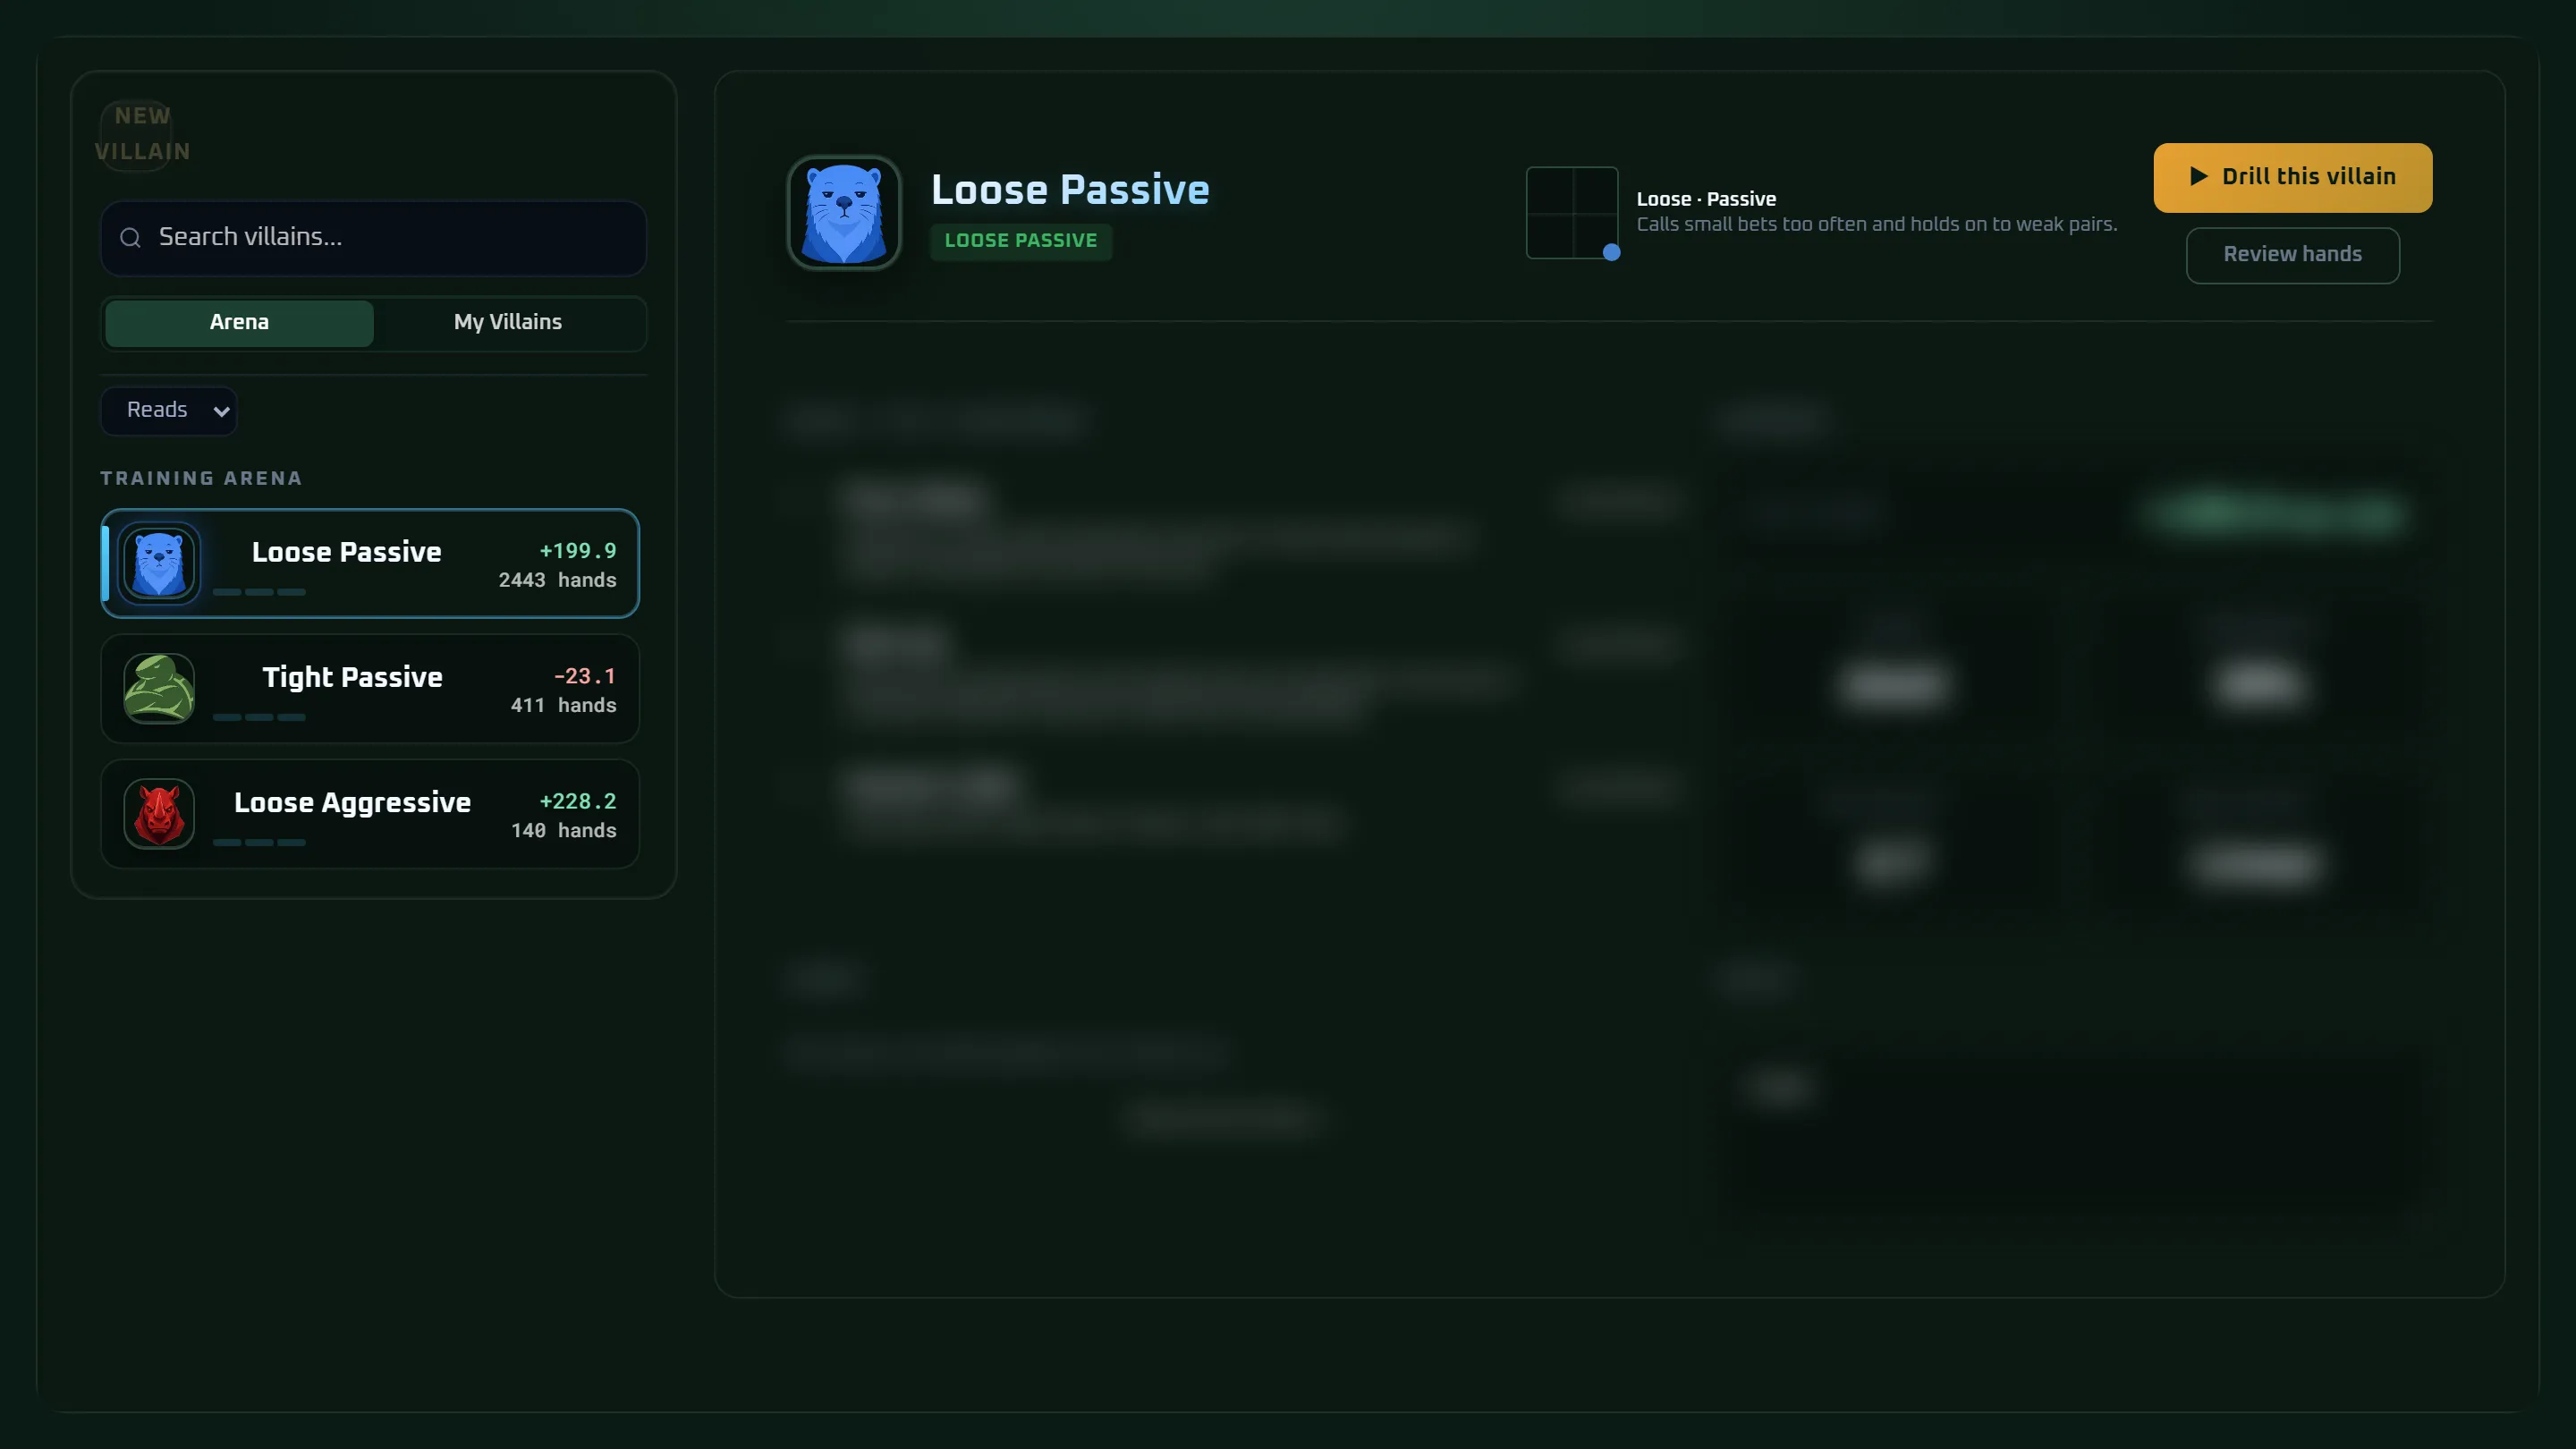The height and width of the screenshot is (1449, 2576).
Task: Click the +228.2 winnings value
Action: click(x=578, y=802)
